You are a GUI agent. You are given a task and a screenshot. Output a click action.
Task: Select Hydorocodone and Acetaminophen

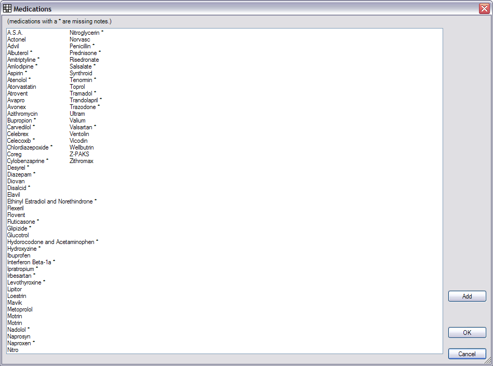click(52, 242)
